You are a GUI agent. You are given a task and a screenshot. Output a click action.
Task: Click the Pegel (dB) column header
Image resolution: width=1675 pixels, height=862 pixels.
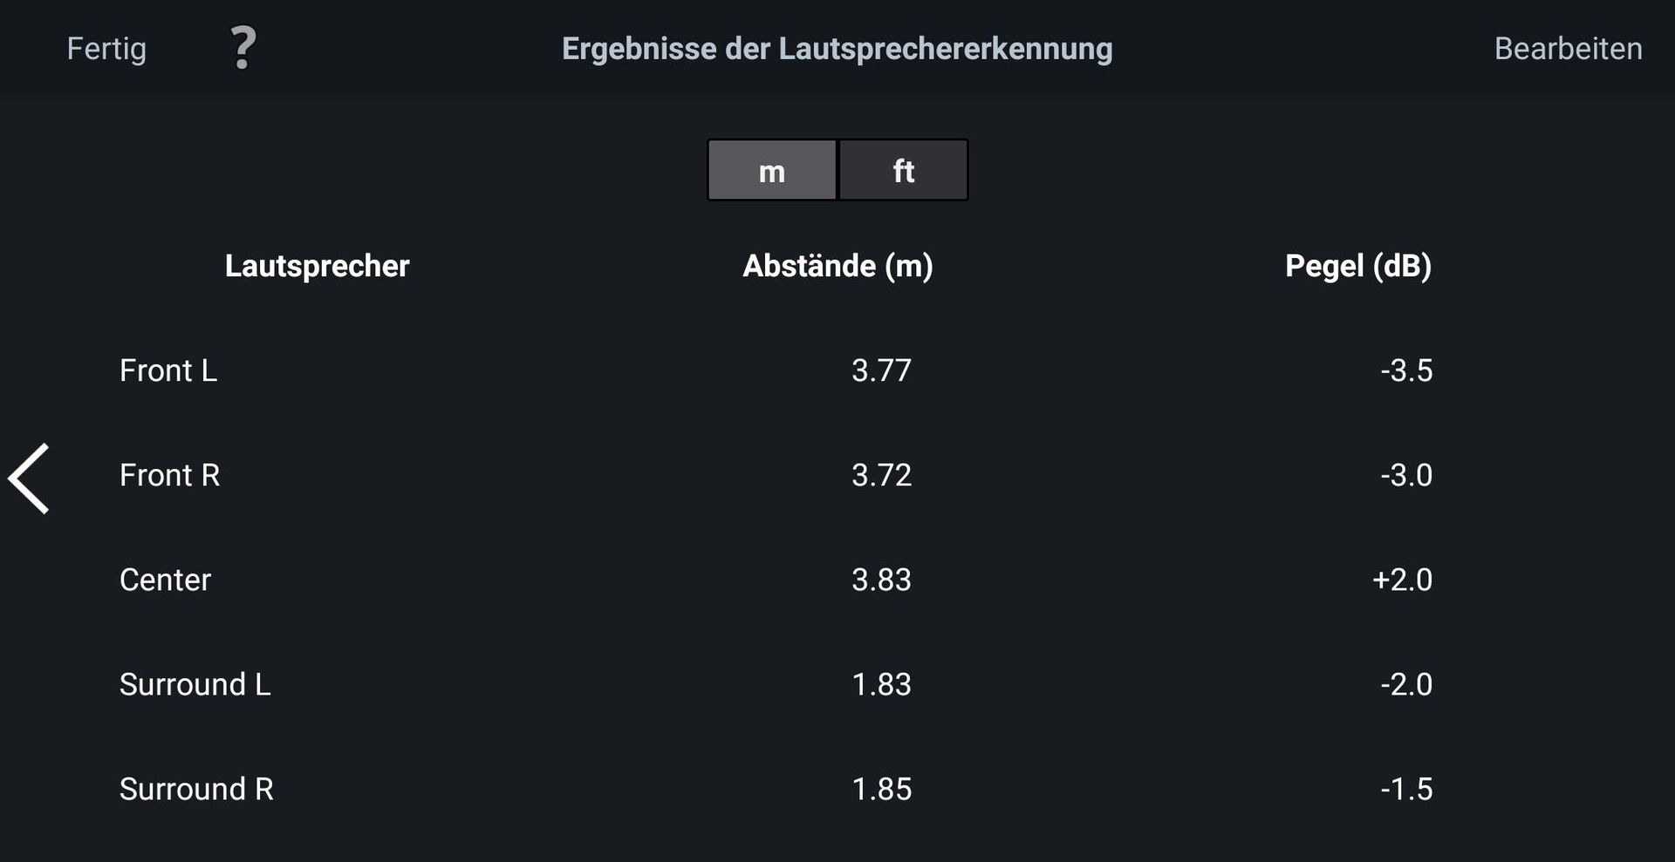(1358, 266)
